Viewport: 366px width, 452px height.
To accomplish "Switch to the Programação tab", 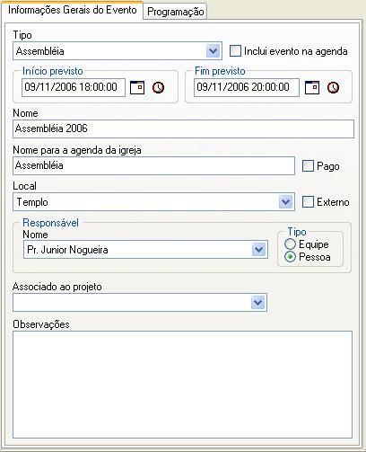I will point(176,12).
